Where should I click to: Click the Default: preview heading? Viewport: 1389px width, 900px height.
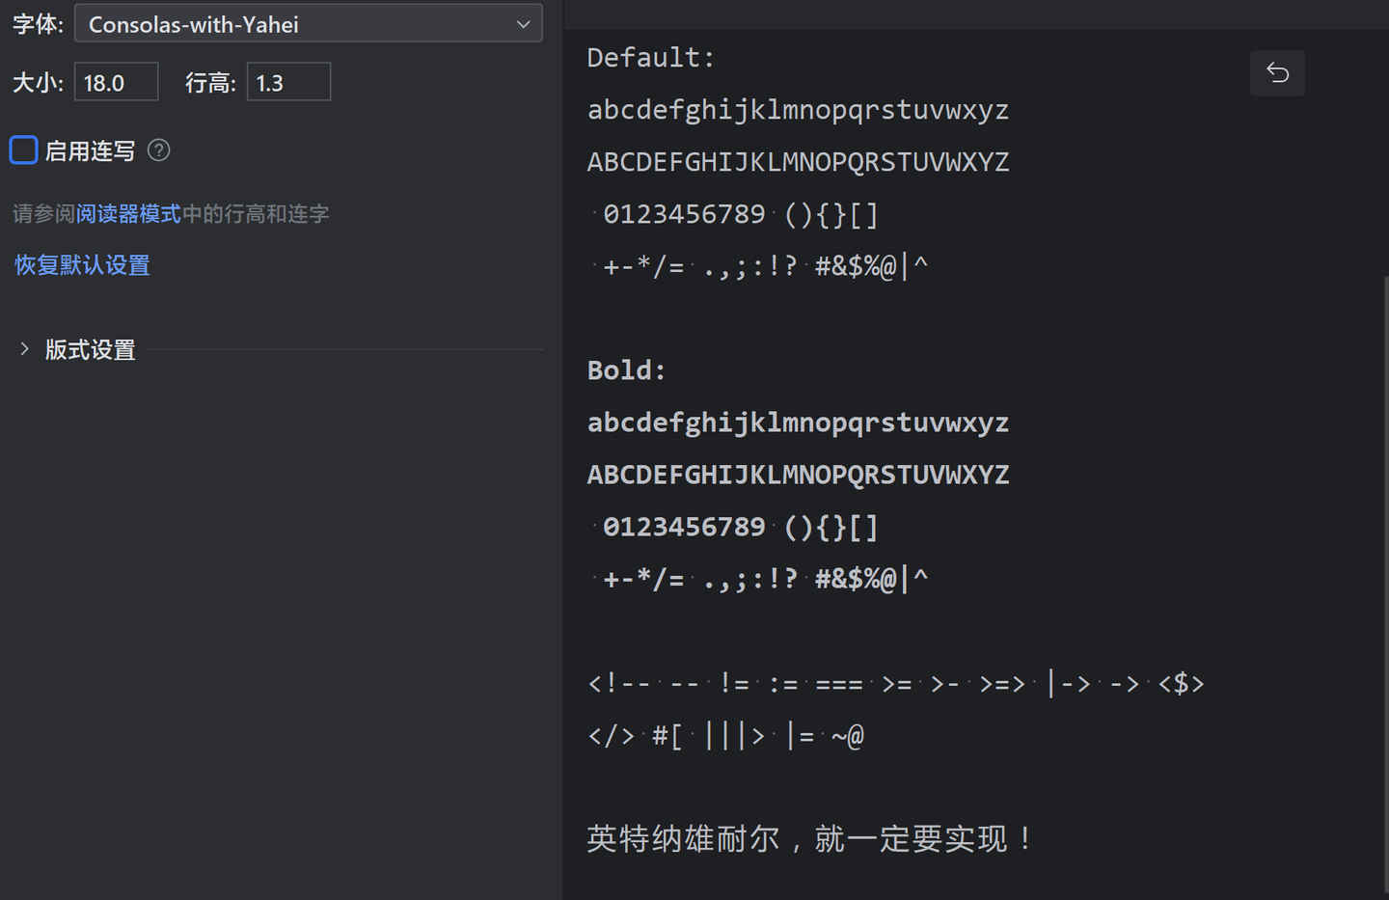click(x=650, y=57)
